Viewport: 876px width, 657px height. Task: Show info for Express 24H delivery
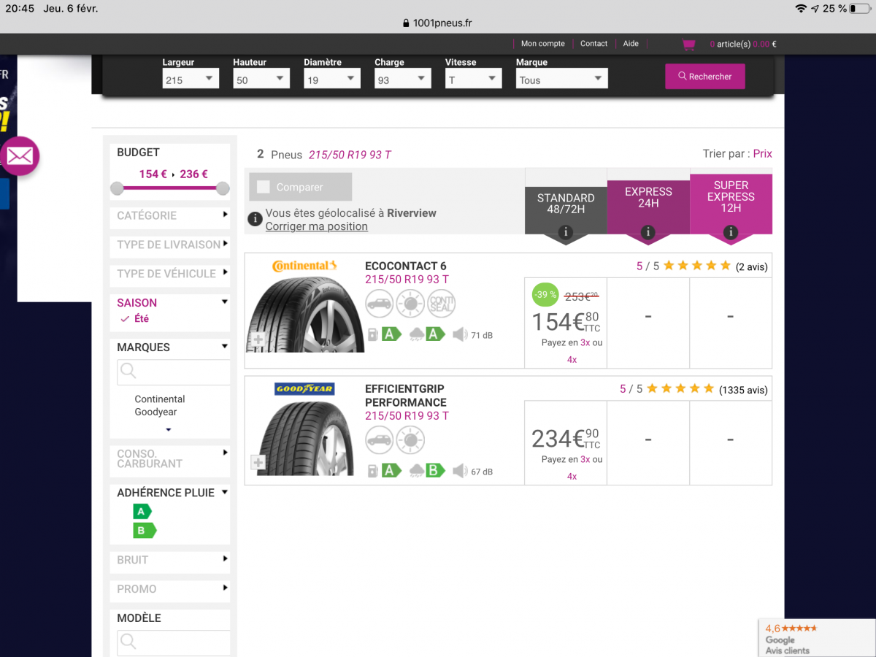click(x=648, y=232)
